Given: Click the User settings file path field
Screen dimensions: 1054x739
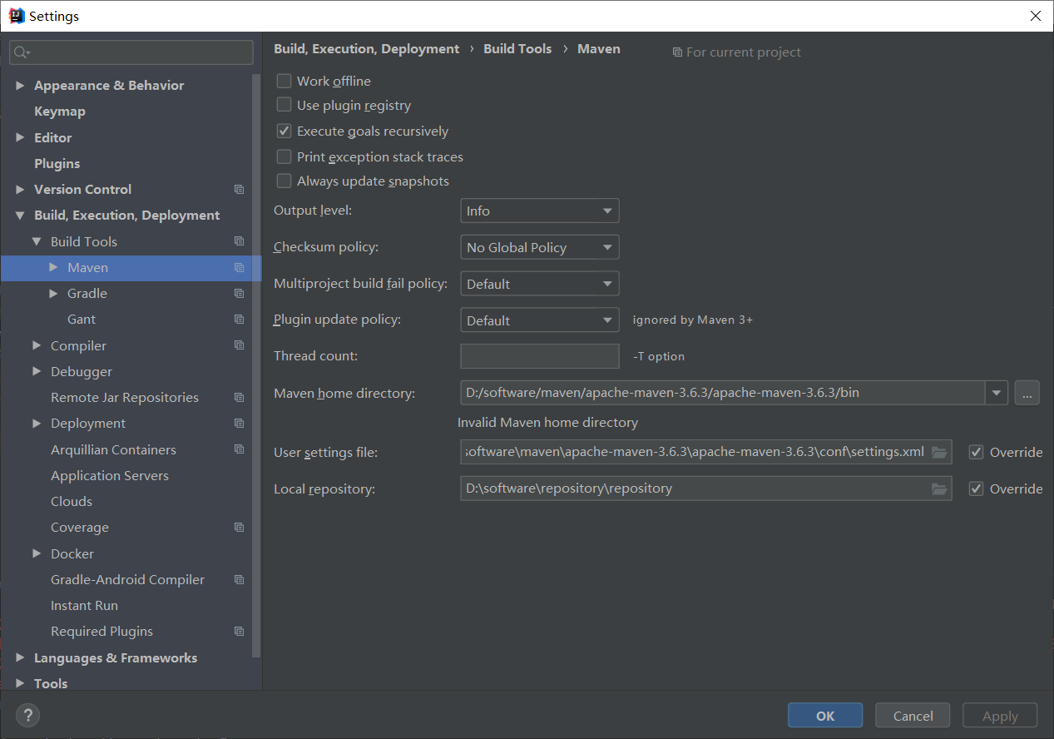Looking at the screenshot, I should click(x=705, y=452).
